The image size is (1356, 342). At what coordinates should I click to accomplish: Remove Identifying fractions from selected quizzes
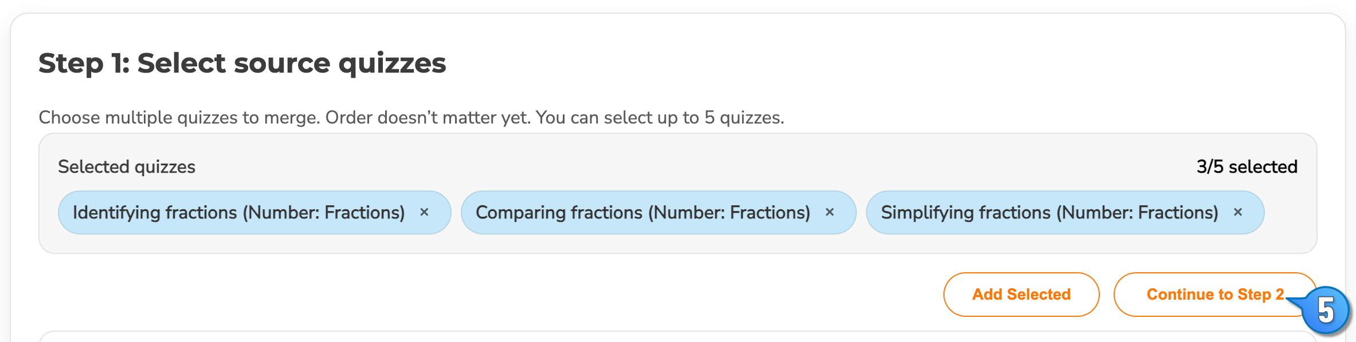click(x=424, y=212)
